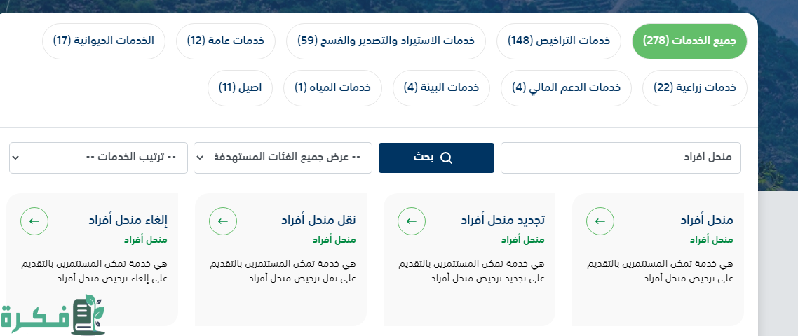Select the جميع الخدمات (278) tab
This screenshot has height=336, width=798.
690,41
